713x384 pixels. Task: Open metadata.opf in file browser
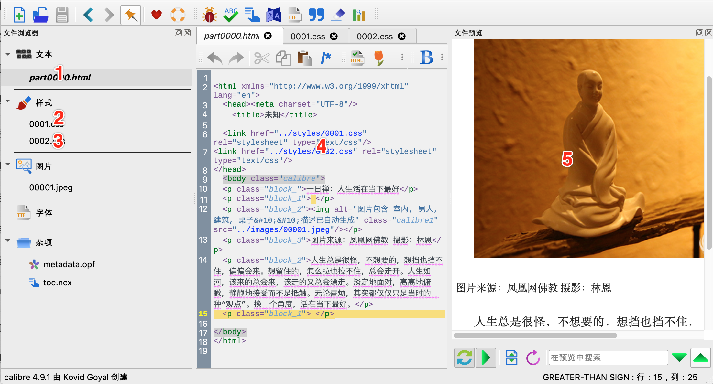point(69,264)
